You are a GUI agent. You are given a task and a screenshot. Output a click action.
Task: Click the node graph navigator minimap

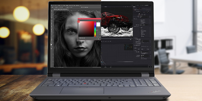click(x=128, y=47)
